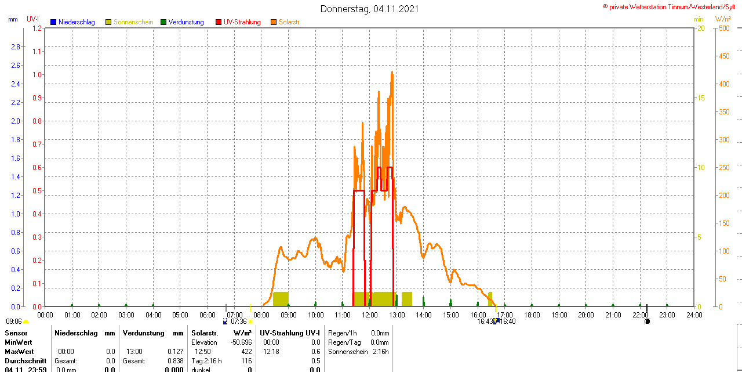Click the 18:00 label on the time axis
The height and width of the screenshot is (372, 742).
click(x=532, y=315)
